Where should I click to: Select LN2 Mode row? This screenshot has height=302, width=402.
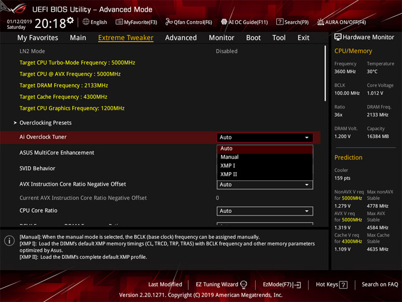(x=160, y=51)
